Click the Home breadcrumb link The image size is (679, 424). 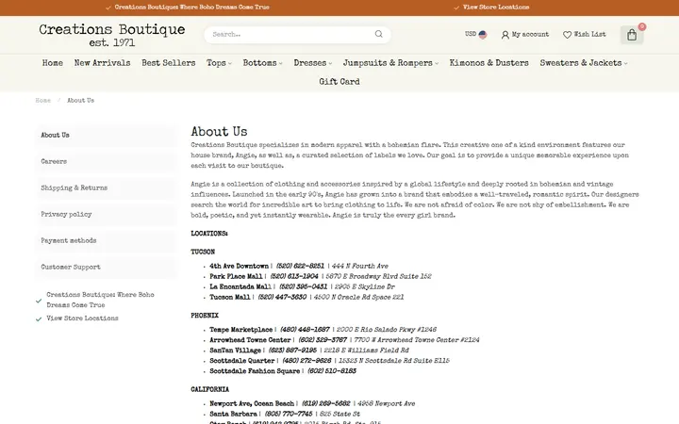click(42, 101)
